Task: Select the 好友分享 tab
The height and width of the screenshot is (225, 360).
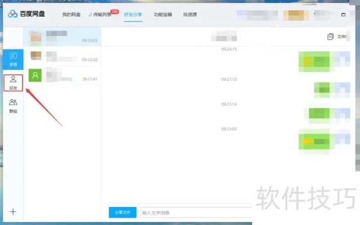Action: click(133, 15)
